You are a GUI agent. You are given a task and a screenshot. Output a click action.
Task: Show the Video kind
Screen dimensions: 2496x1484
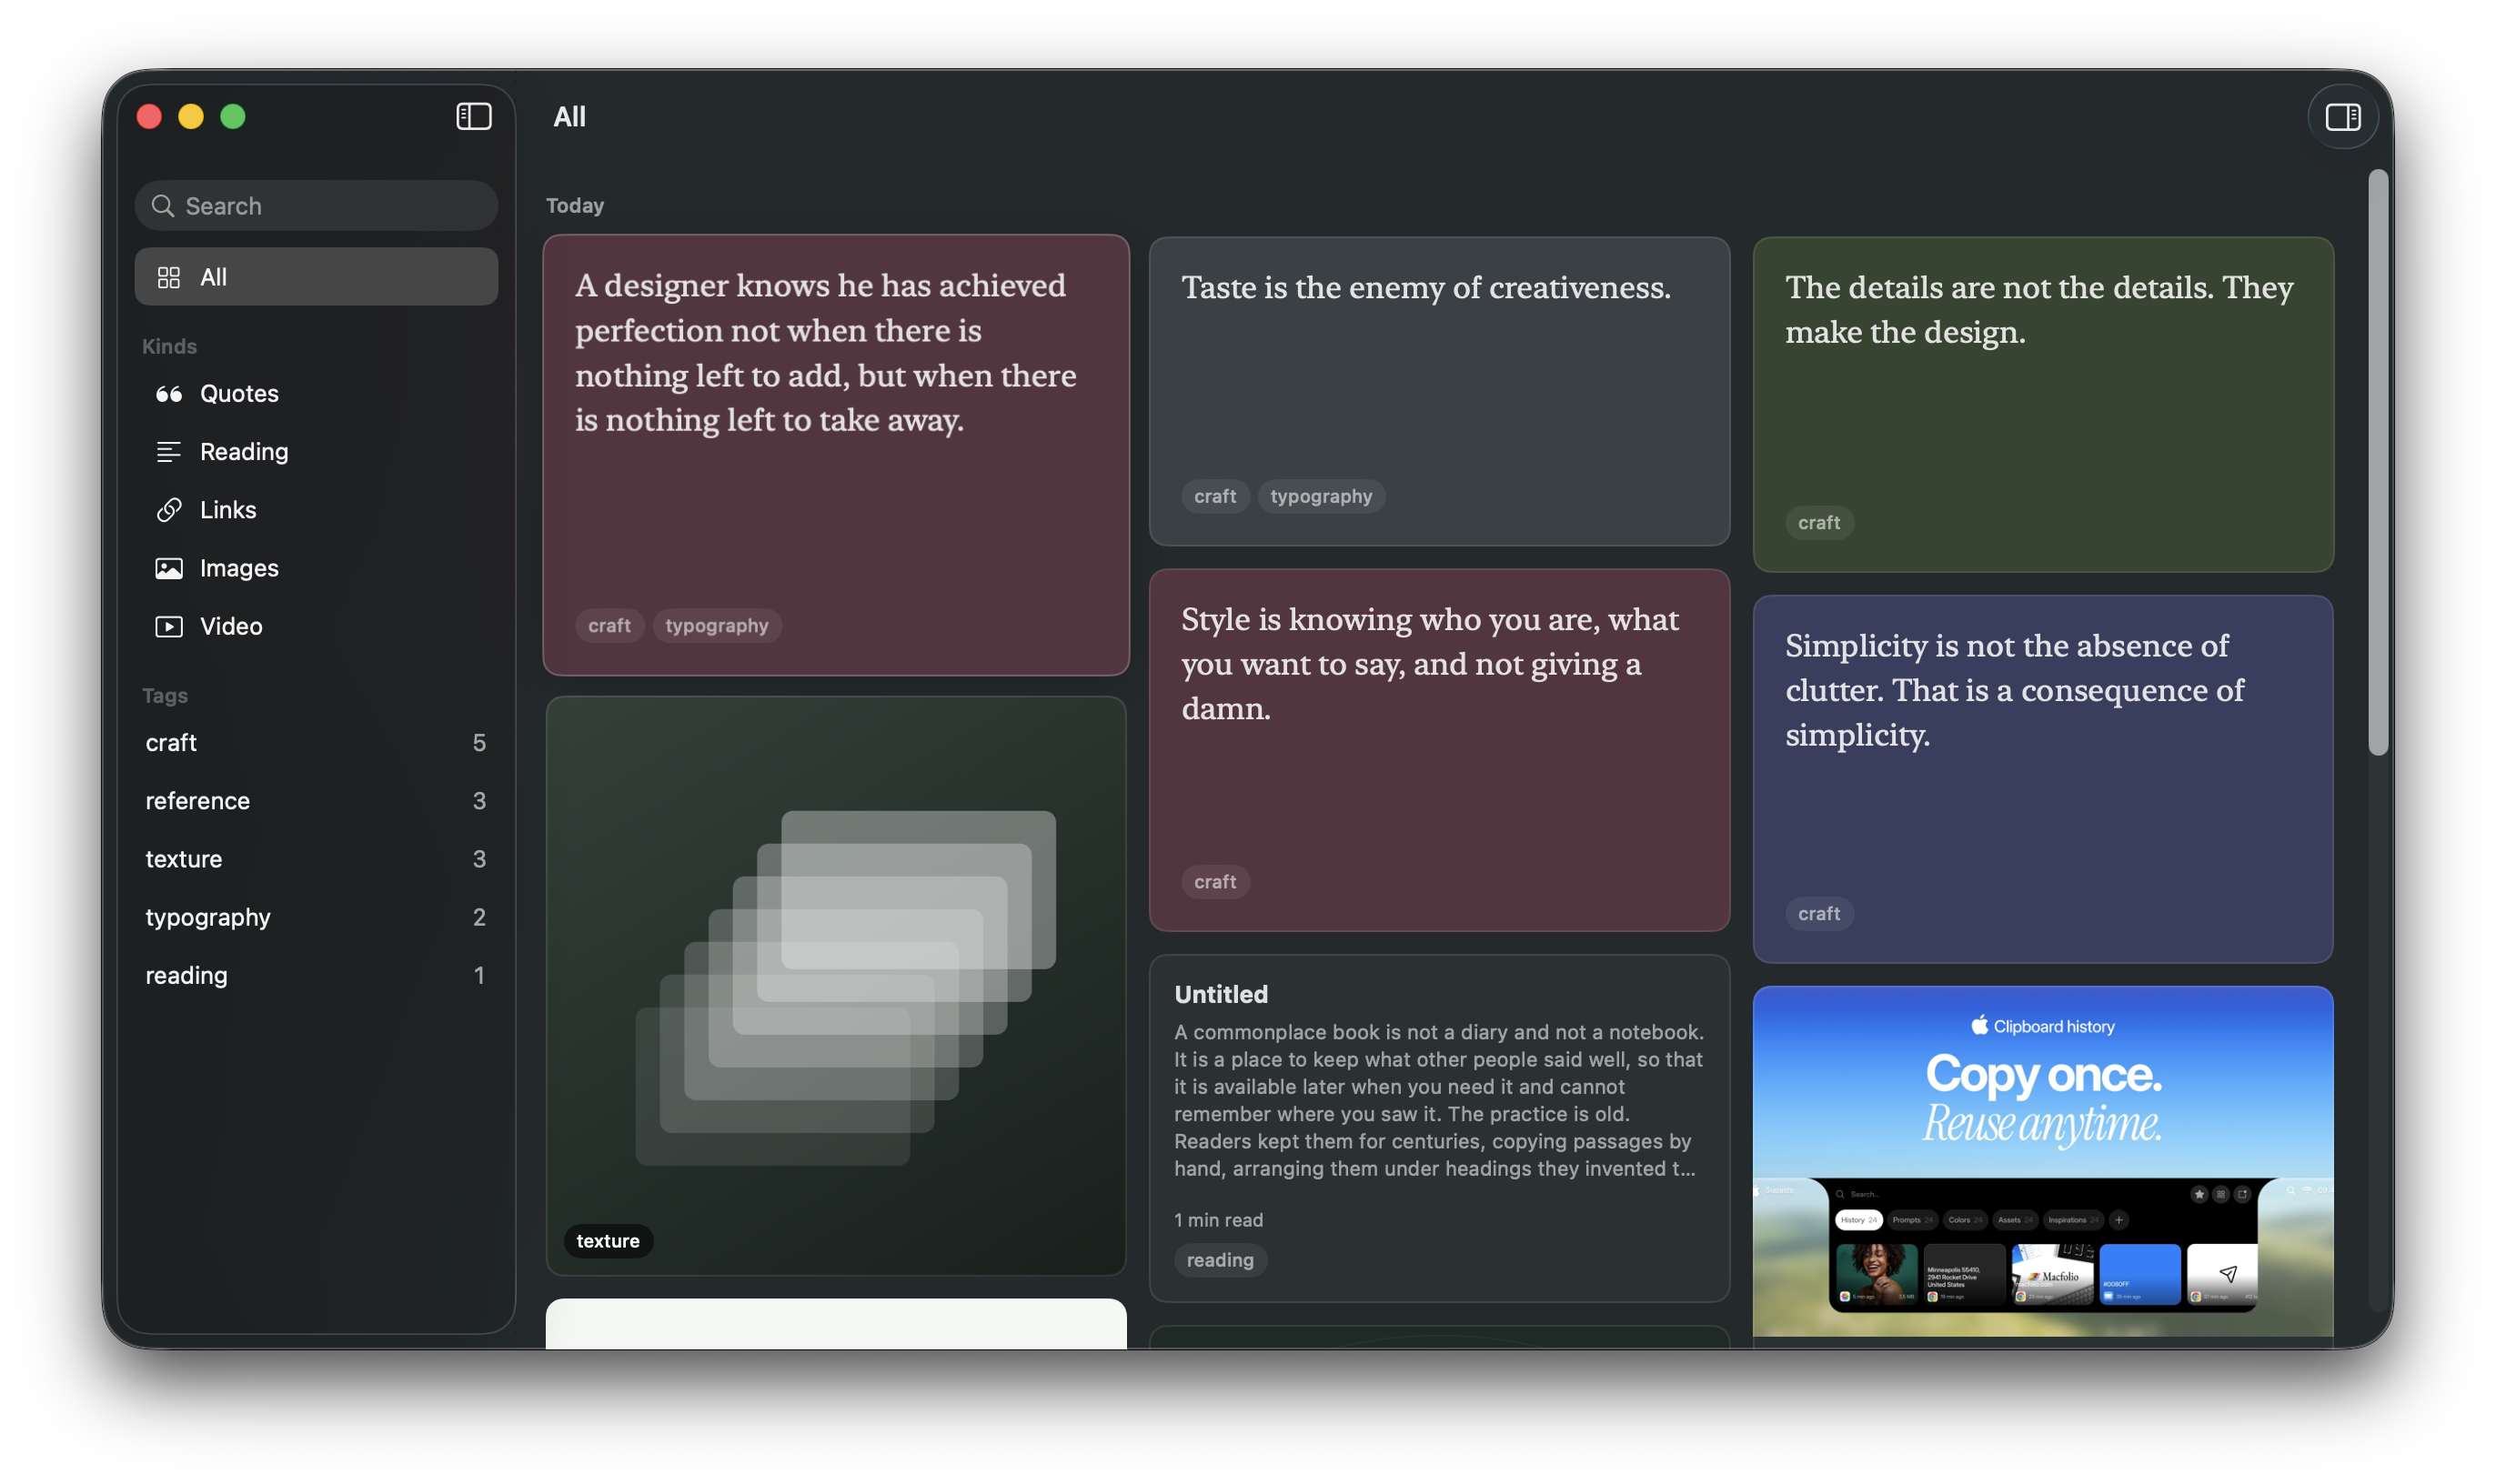[317, 626]
